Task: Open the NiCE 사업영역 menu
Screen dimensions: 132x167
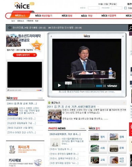Action: [x=108, y=16]
